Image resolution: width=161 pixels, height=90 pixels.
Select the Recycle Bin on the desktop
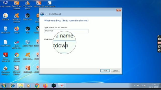pos(6,30)
